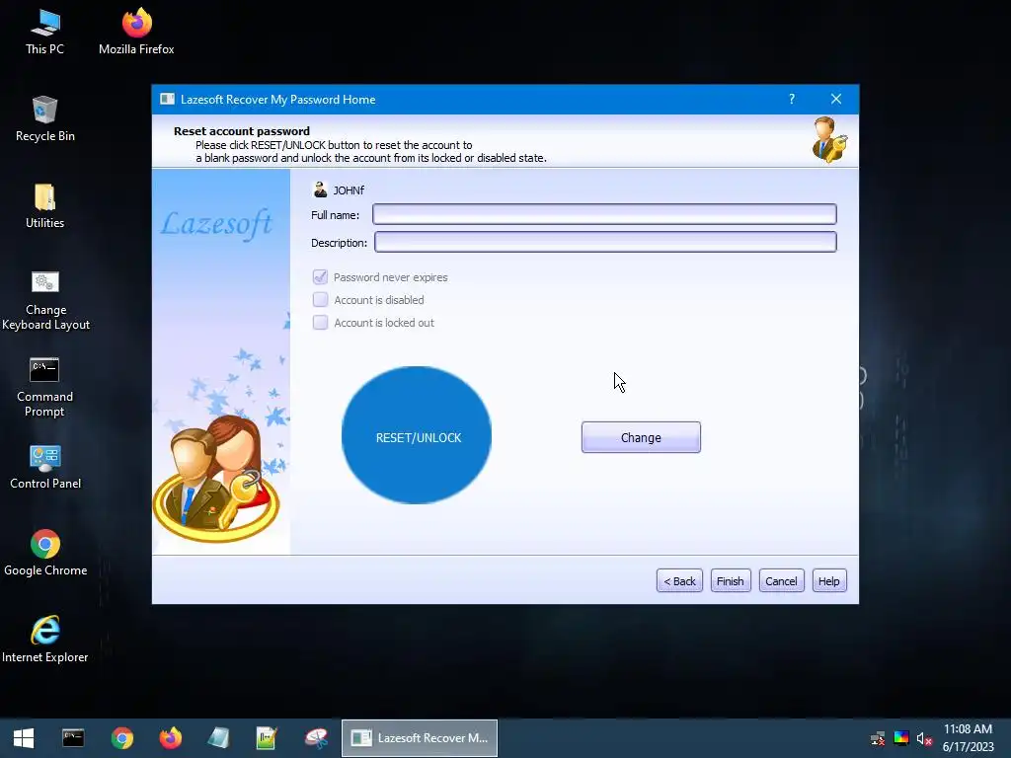Click the Reset account password heading
Screen dimensions: 1011x758
(x=242, y=131)
